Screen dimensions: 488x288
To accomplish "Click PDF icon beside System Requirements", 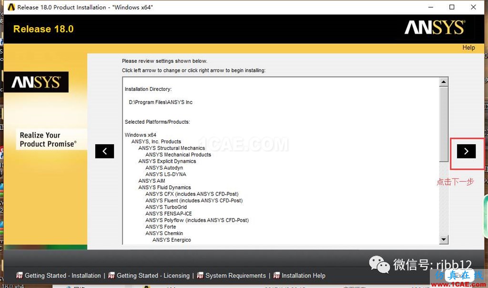I will pos(200,275).
